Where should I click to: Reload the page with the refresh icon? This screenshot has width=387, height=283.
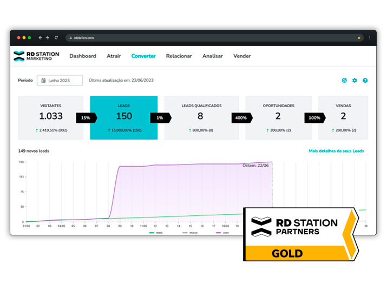point(56,38)
